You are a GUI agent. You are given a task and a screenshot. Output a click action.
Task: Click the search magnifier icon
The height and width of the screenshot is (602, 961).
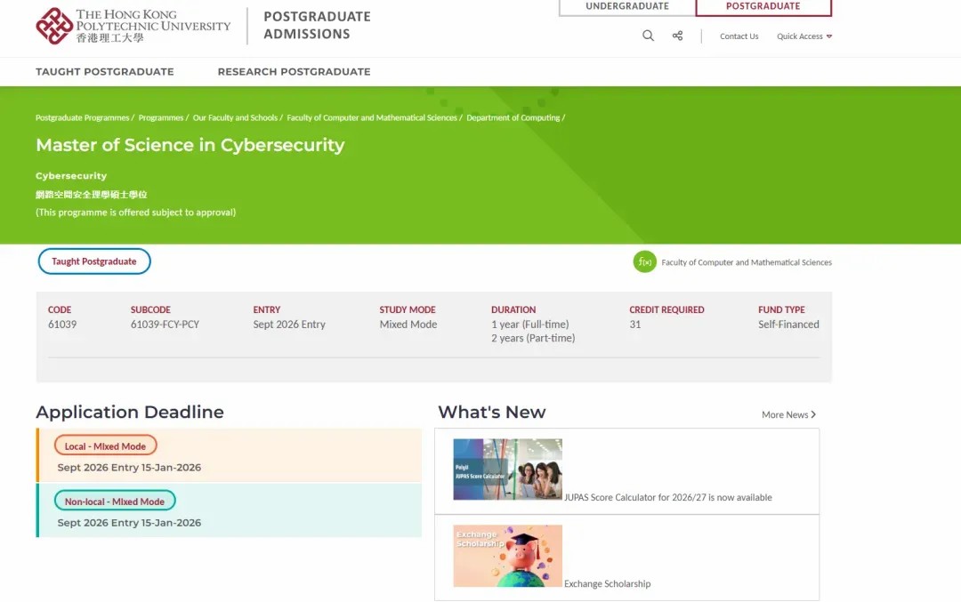[x=648, y=36]
